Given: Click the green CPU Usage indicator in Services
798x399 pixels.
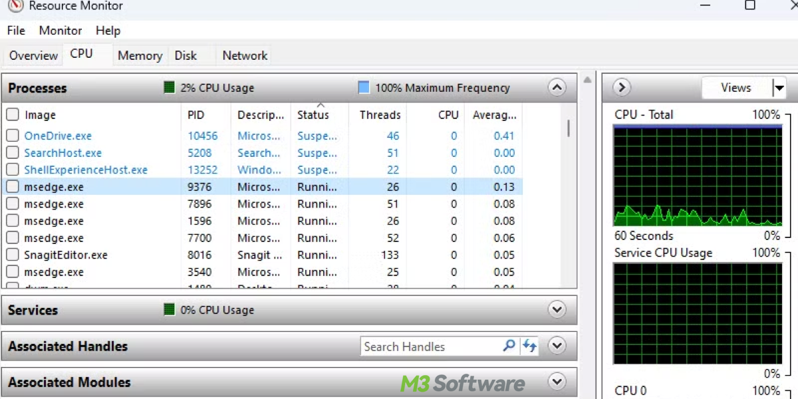Looking at the screenshot, I should 169,310.
